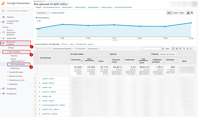Screen dimensions: 198x117
Task: Switch chart to line graph view icon
Action: pyautogui.click(x=188, y=13)
